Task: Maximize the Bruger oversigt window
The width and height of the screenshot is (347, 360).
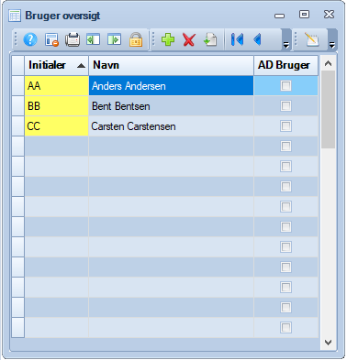Action: pos(304,14)
